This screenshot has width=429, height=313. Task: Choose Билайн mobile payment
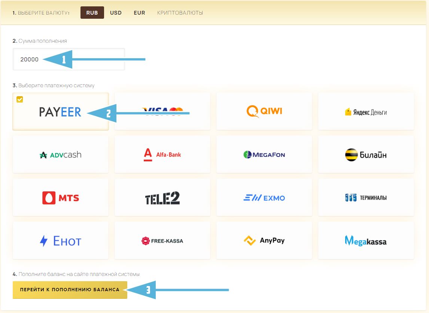click(x=366, y=155)
